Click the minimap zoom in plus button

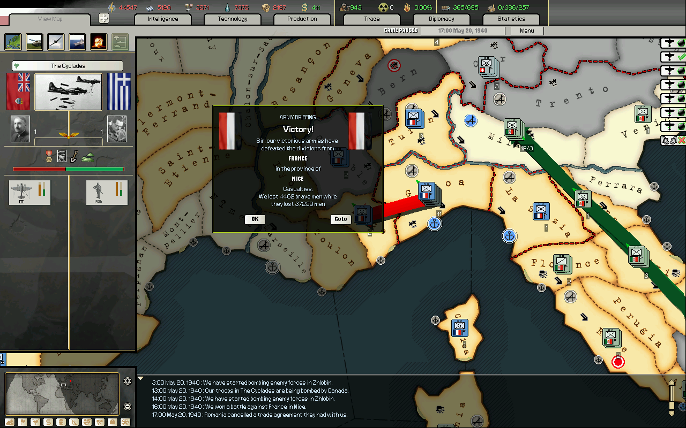[x=128, y=381]
